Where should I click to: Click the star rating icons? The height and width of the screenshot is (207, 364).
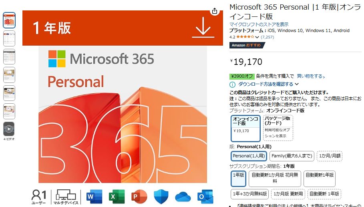point(245,37)
